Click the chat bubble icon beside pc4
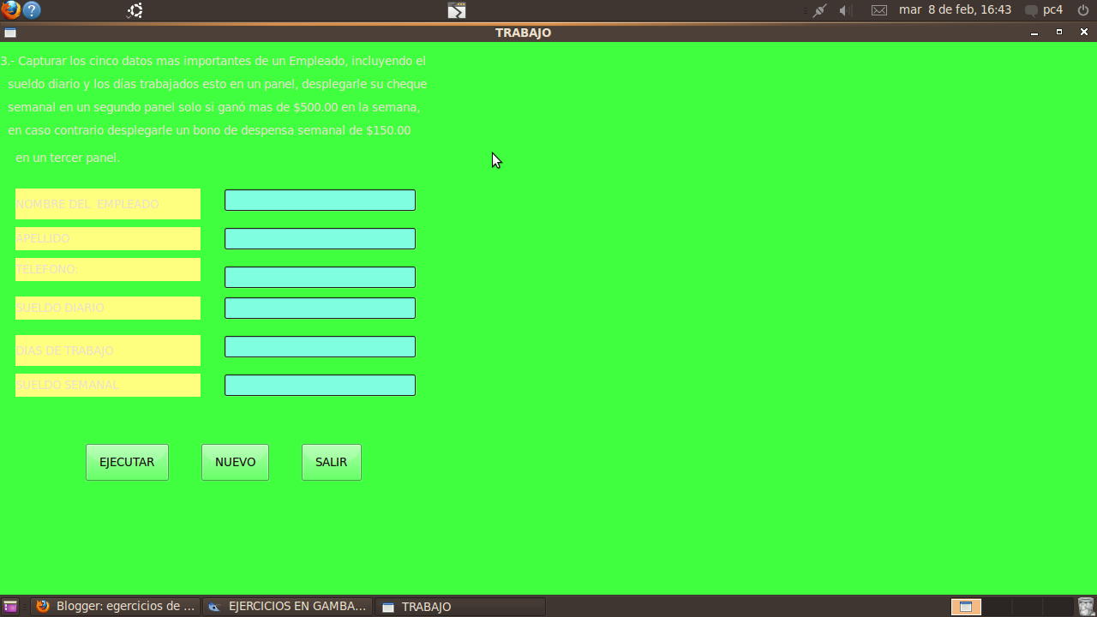The width and height of the screenshot is (1097, 617). tap(1032, 11)
